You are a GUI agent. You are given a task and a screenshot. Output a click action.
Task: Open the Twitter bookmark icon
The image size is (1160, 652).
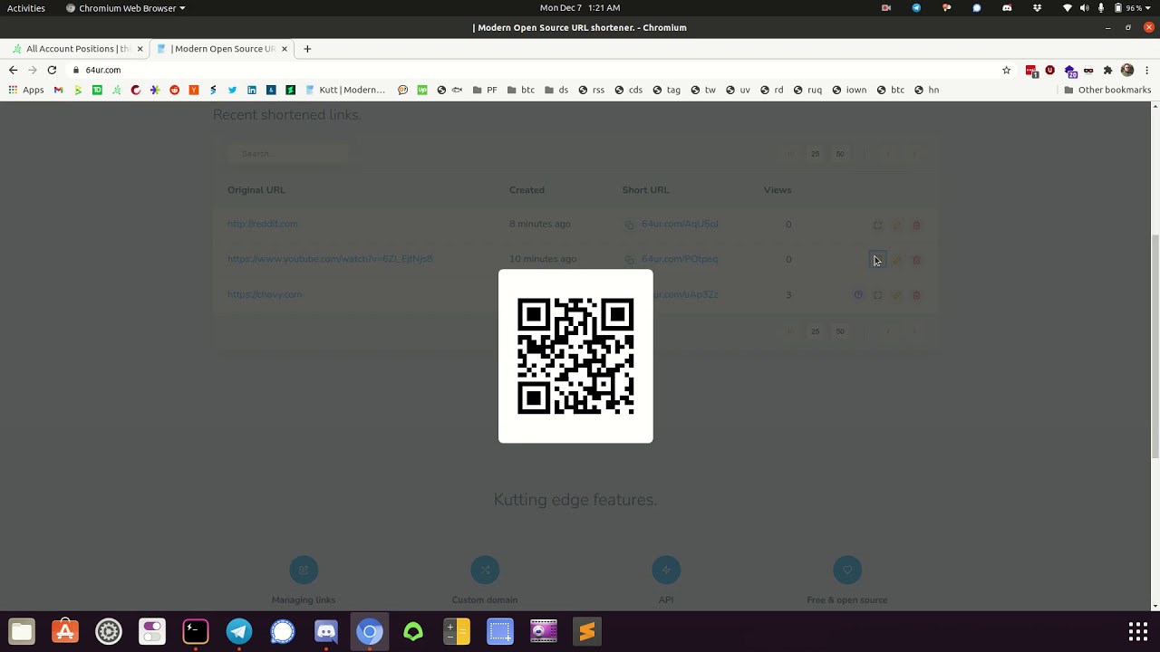coord(232,90)
